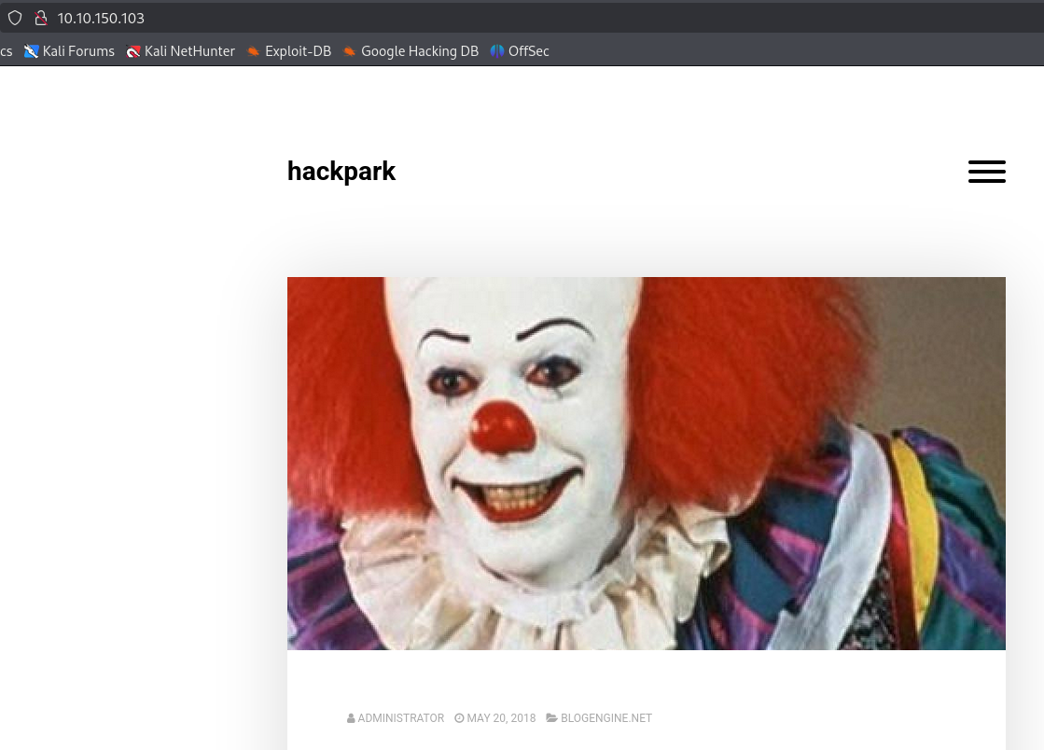
Task: Open the Kali NetHunter bookmark
Action: tap(189, 51)
